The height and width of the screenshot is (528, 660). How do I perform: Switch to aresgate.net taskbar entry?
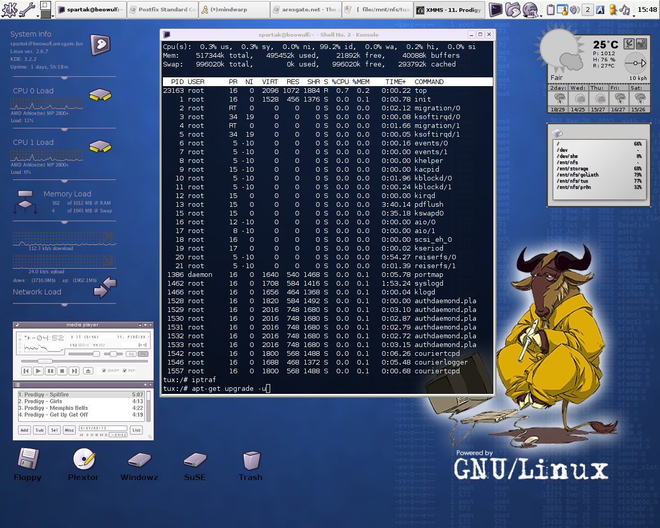[x=306, y=9]
